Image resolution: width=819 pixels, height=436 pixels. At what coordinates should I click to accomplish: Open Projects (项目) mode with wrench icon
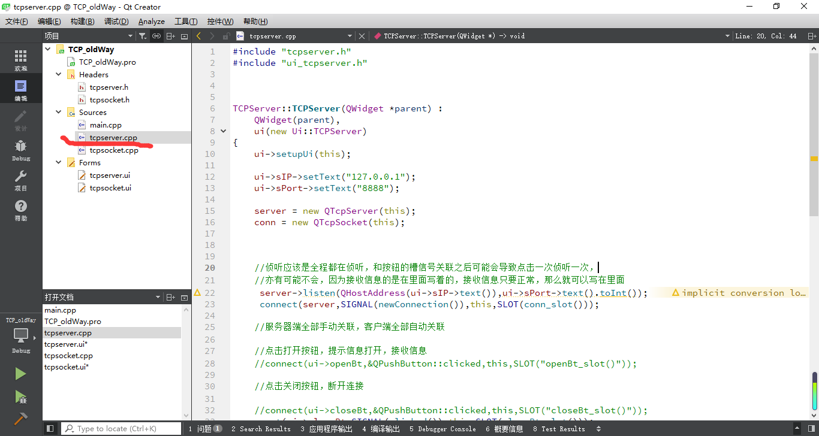[x=21, y=180]
